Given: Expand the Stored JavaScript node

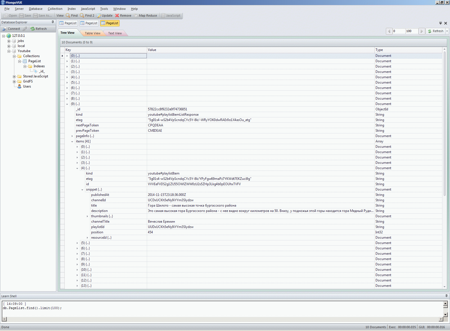Looking at the screenshot, I should coord(14,77).
